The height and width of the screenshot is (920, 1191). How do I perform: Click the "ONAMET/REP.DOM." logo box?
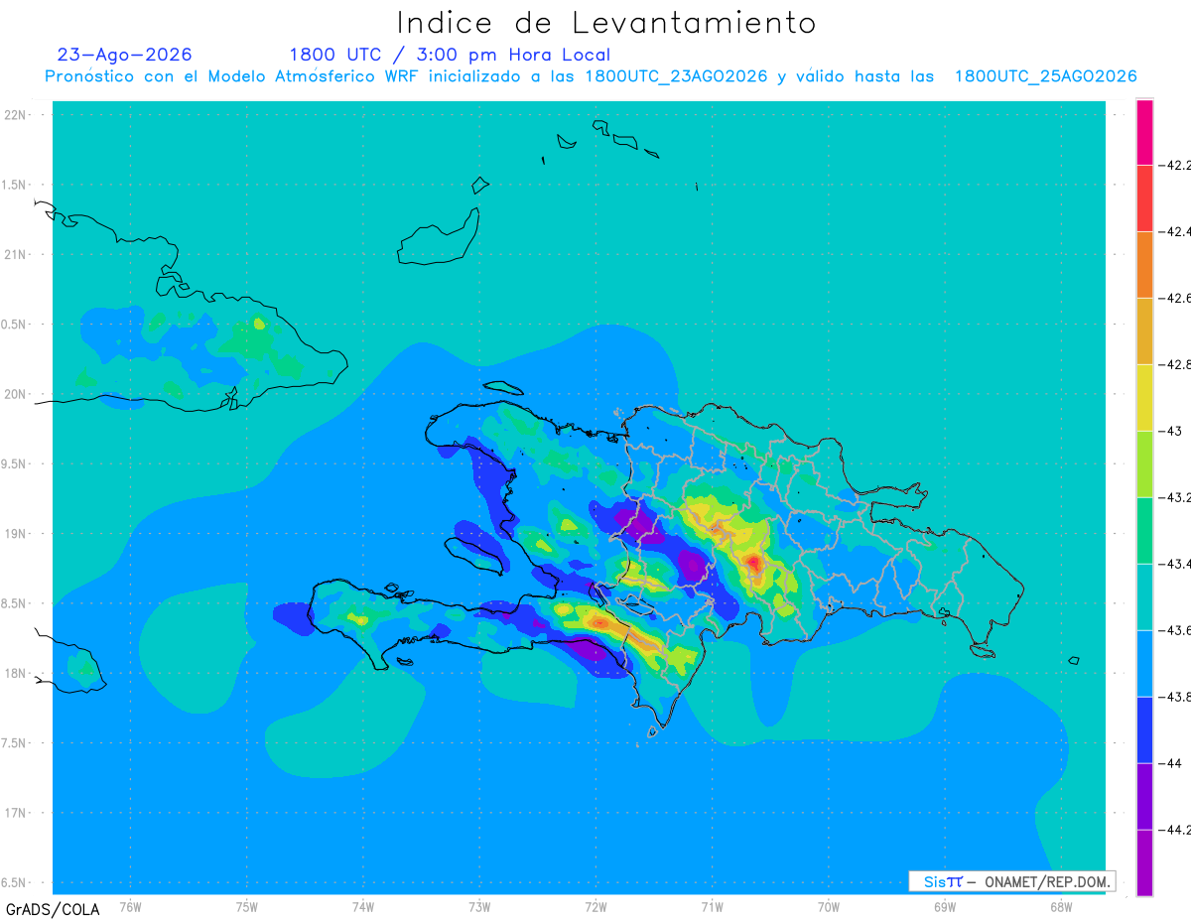click(1012, 881)
